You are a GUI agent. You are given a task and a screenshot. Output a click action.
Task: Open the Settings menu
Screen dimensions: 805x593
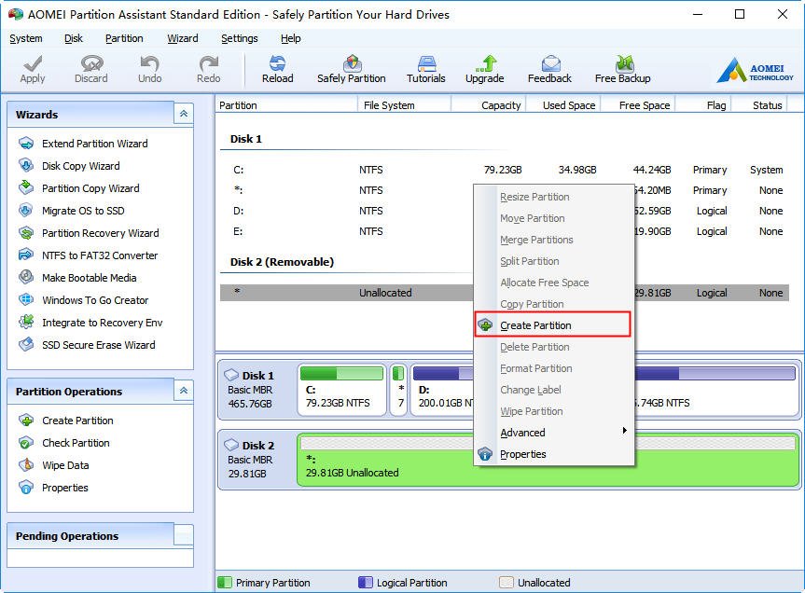[x=239, y=38]
